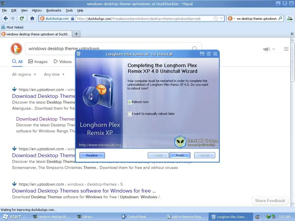Screen dimensions: 295x221
Task: Expand the chevron next to the megaphone
Action: (x=274, y=49)
